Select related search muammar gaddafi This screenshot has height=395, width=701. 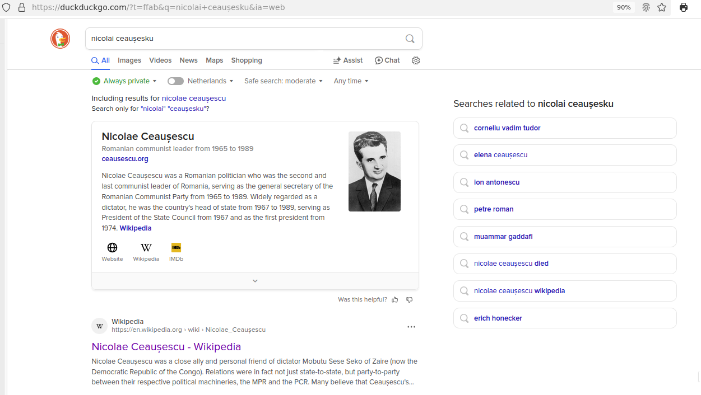tap(565, 237)
